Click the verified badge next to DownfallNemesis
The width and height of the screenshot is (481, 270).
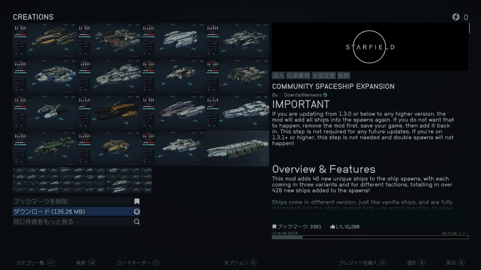(325, 95)
